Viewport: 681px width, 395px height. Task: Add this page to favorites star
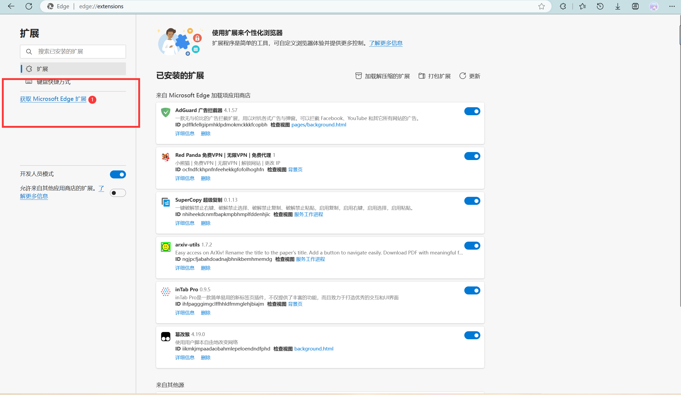541,6
